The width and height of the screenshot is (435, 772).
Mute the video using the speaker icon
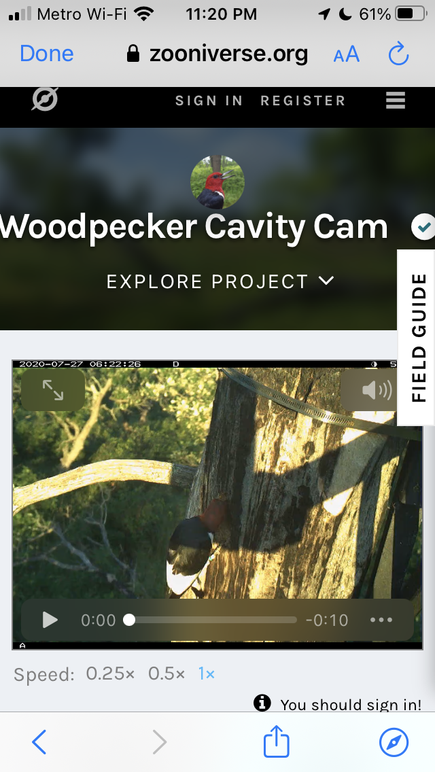click(370, 390)
